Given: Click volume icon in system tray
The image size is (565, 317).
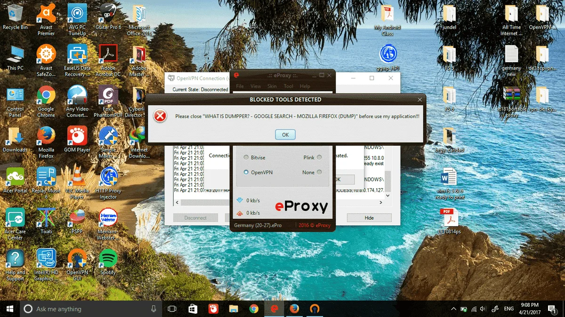Looking at the screenshot, I should click(x=483, y=309).
